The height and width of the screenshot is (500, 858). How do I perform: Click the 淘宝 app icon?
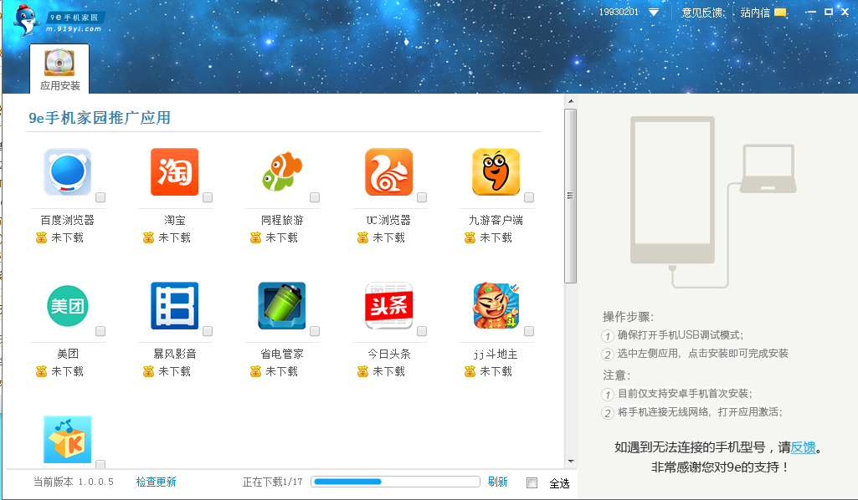[175, 172]
